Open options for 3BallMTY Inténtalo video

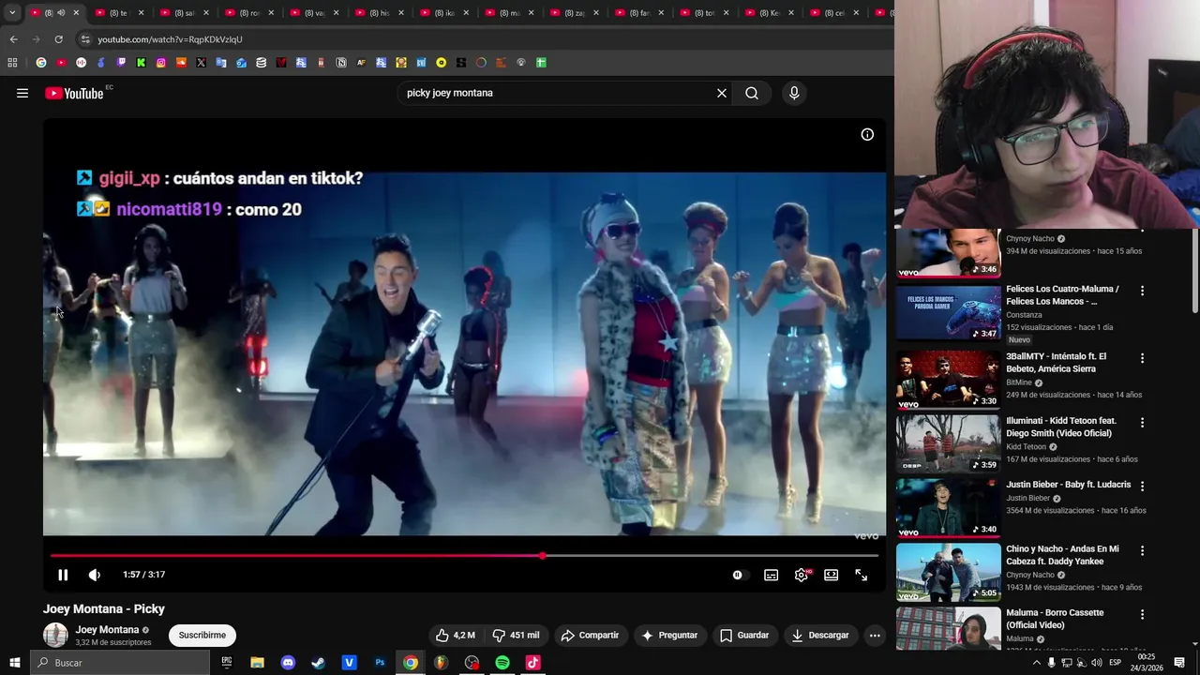[1142, 358]
